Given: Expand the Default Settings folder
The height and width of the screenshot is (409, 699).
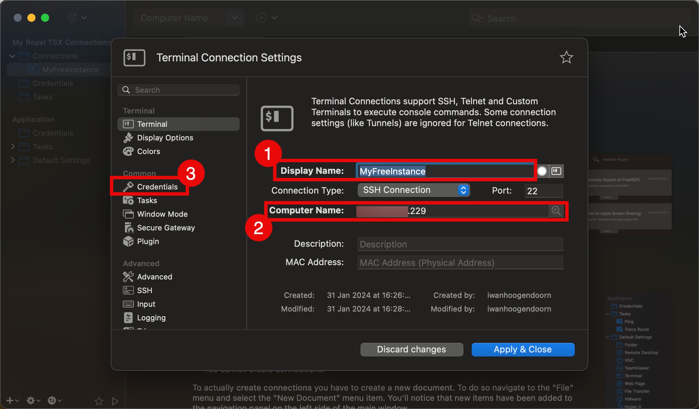Looking at the screenshot, I should 13,160.
